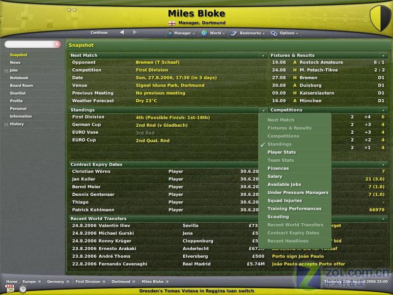Open the Standings panel dropdown arrow
The image size is (393, 295).
pos(263,110)
